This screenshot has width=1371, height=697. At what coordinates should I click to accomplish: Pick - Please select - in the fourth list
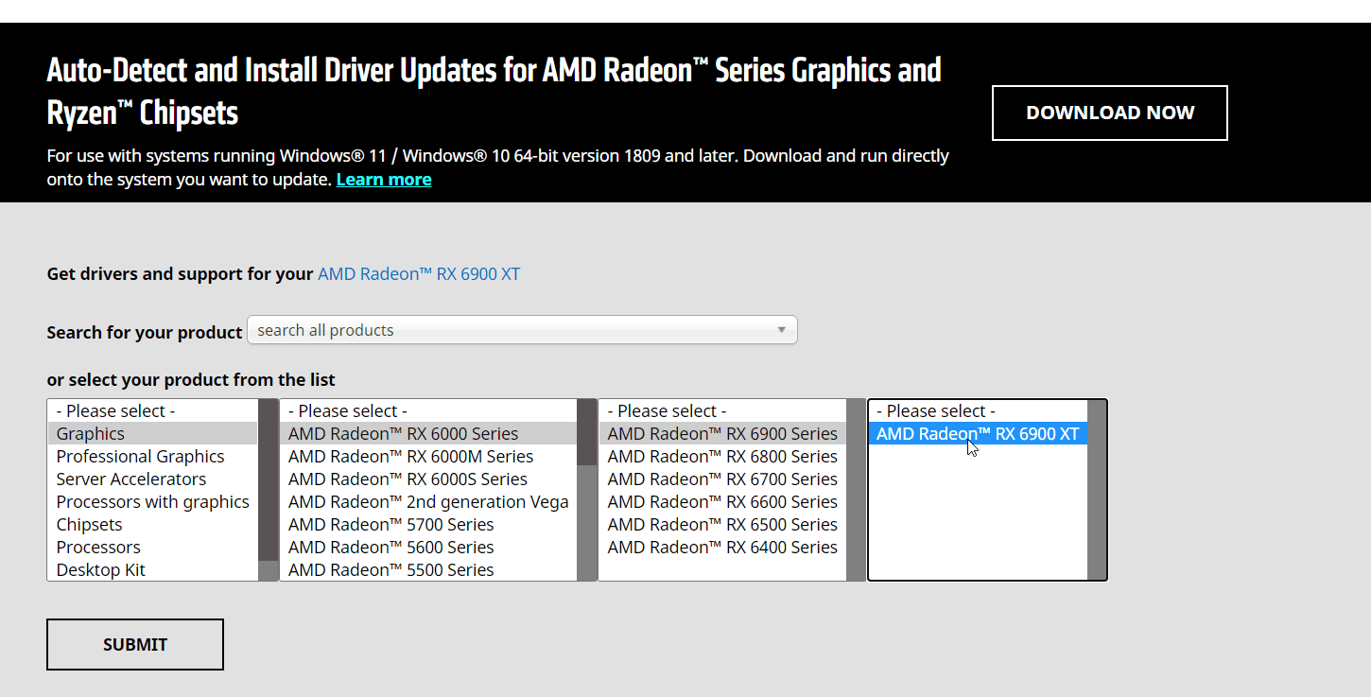tap(936, 410)
